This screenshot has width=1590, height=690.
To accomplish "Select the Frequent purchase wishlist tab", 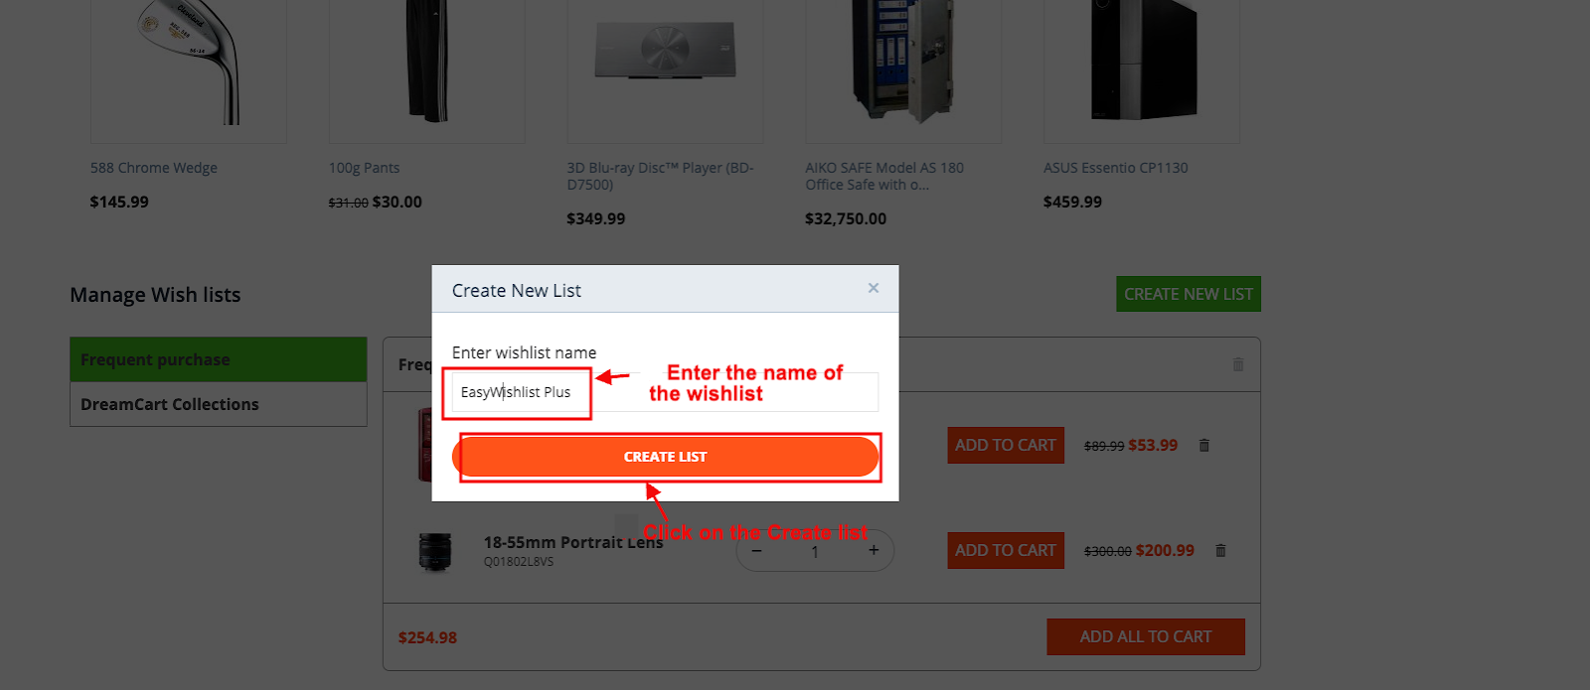I will [219, 359].
